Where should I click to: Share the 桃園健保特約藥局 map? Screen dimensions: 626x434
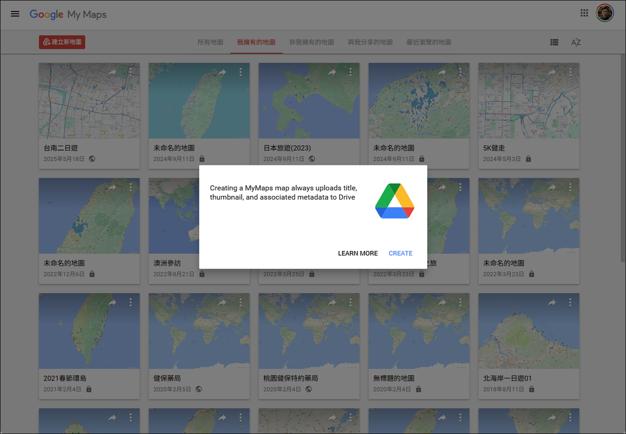(332, 302)
